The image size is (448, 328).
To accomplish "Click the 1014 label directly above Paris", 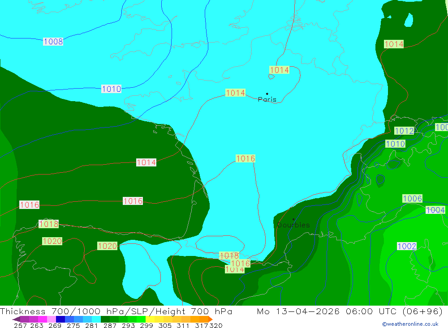I will (x=280, y=70).
